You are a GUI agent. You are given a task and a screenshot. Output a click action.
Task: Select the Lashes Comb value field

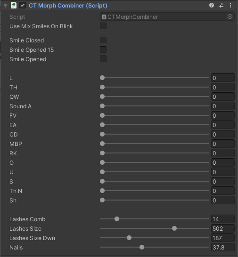click(x=223, y=219)
